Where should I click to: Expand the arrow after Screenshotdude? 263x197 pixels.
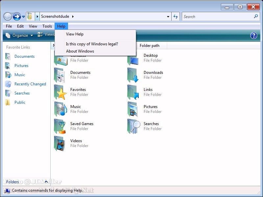point(73,16)
